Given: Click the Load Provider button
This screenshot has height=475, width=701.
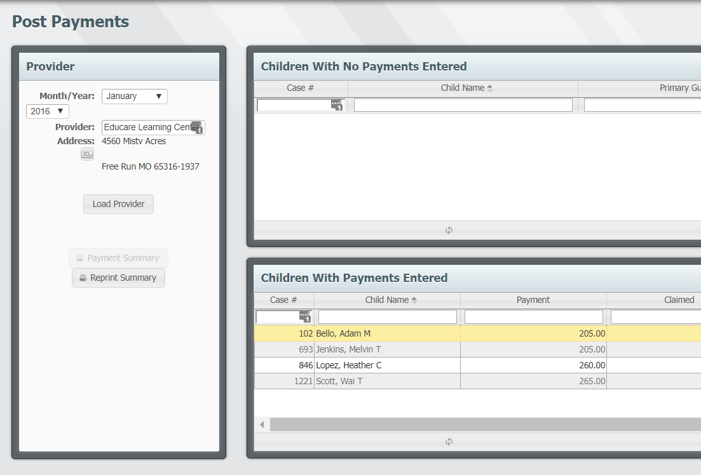Looking at the screenshot, I should tap(118, 204).
